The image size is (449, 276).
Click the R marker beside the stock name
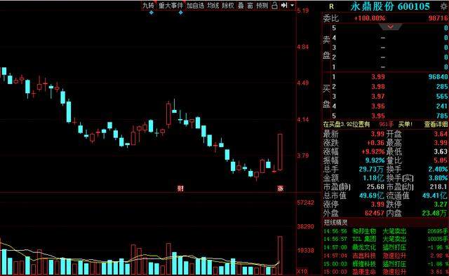coord(331,6)
